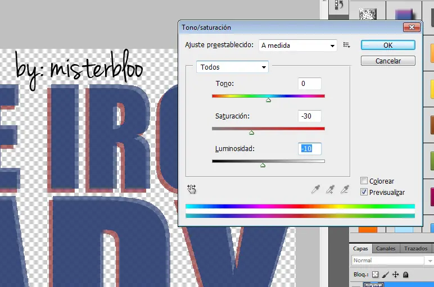The width and height of the screenshot is (434, 287).
Task: Toggle lock all padlock icon
Action: 405,275
